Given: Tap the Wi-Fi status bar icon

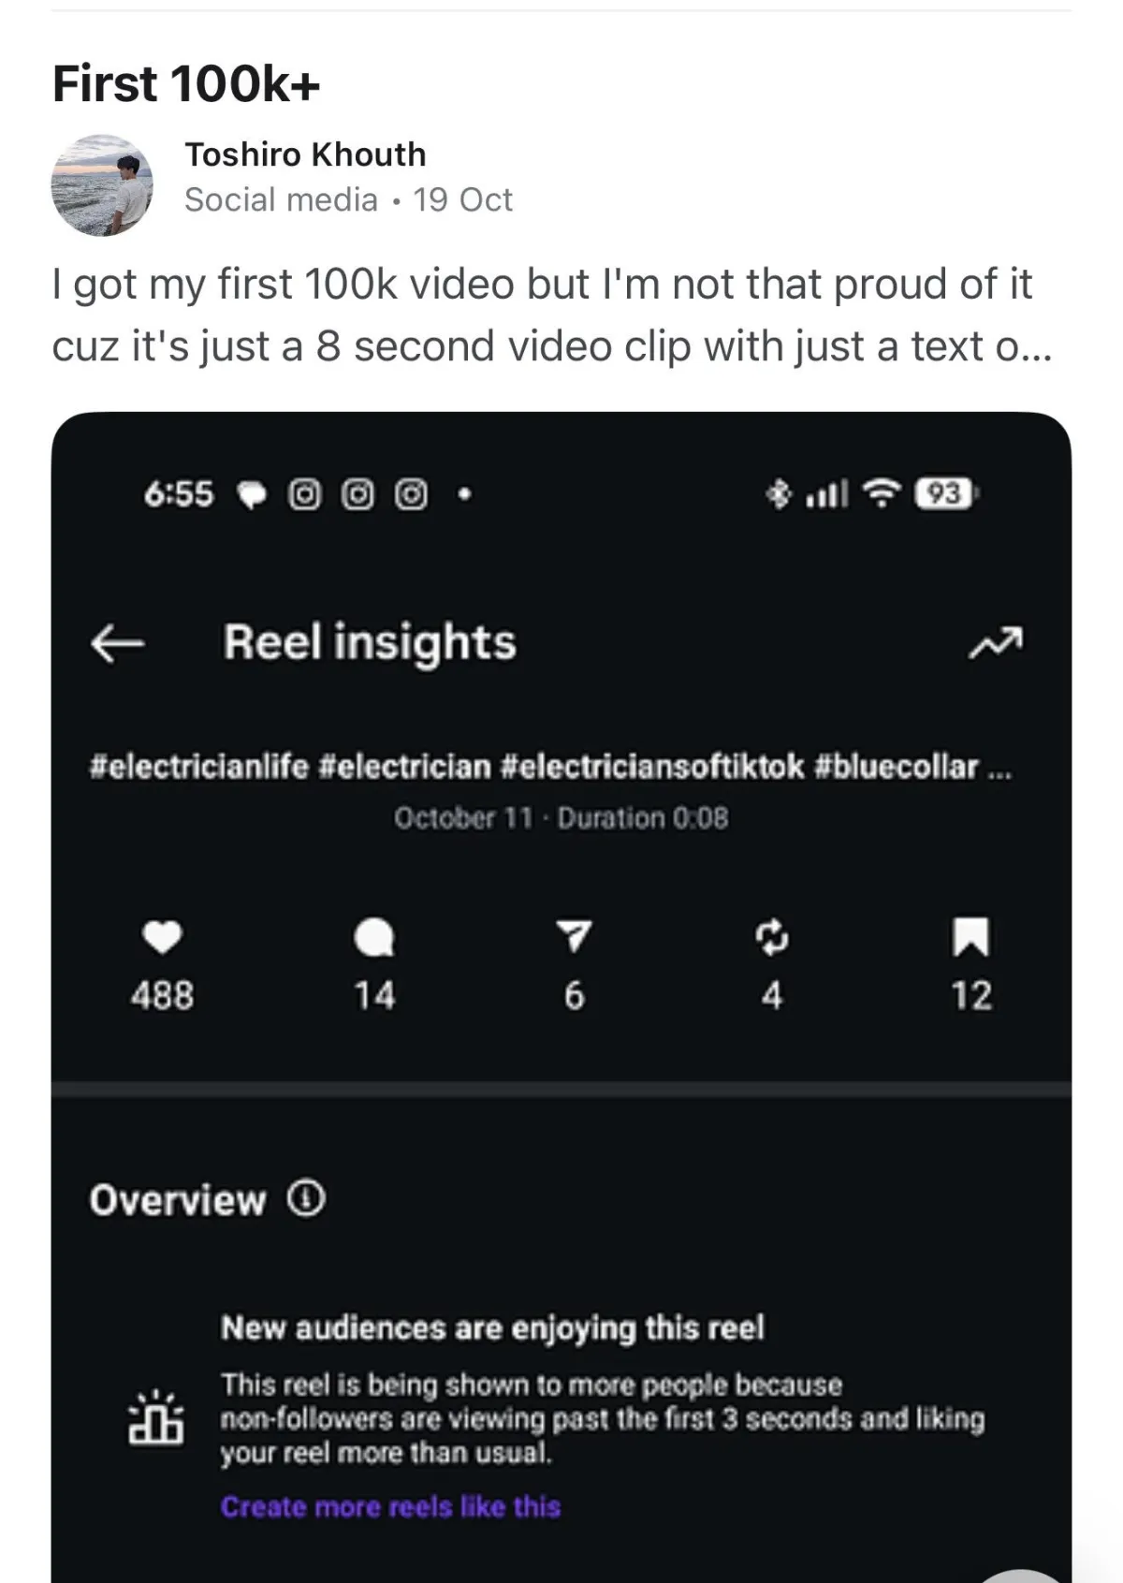Looking at the screenshot, I should (881, 492).
